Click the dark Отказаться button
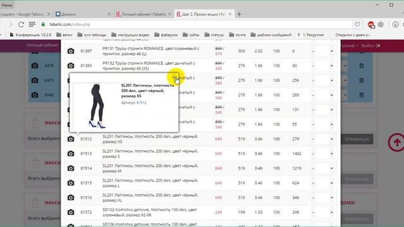 (x=357, y=139)
